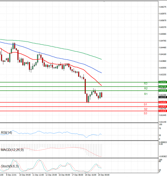The height and width of the screenshot is (177, 167).
Task: Click the RSI level 70 axis label
Action: [x=160, y=128]
